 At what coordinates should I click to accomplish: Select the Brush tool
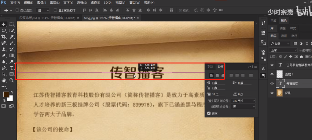(12, 43)
